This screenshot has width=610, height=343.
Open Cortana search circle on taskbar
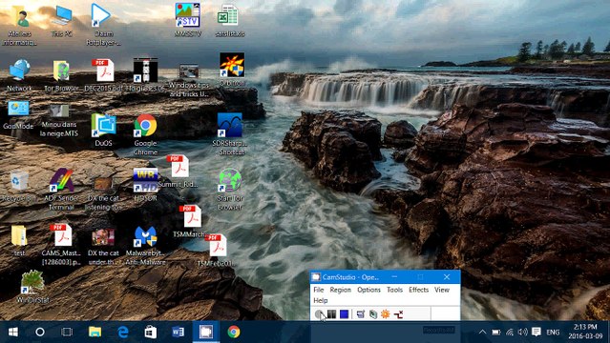pos(40,332)
